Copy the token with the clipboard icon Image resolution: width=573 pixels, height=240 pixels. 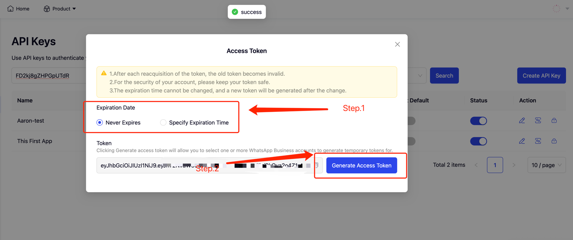point(316,165)
